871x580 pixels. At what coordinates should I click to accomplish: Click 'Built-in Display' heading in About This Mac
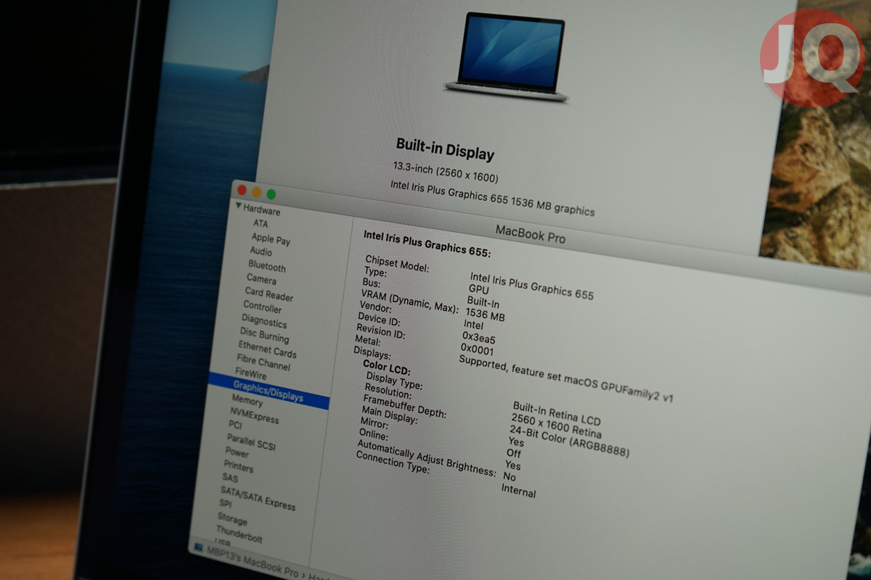click(x=445, y=149)
